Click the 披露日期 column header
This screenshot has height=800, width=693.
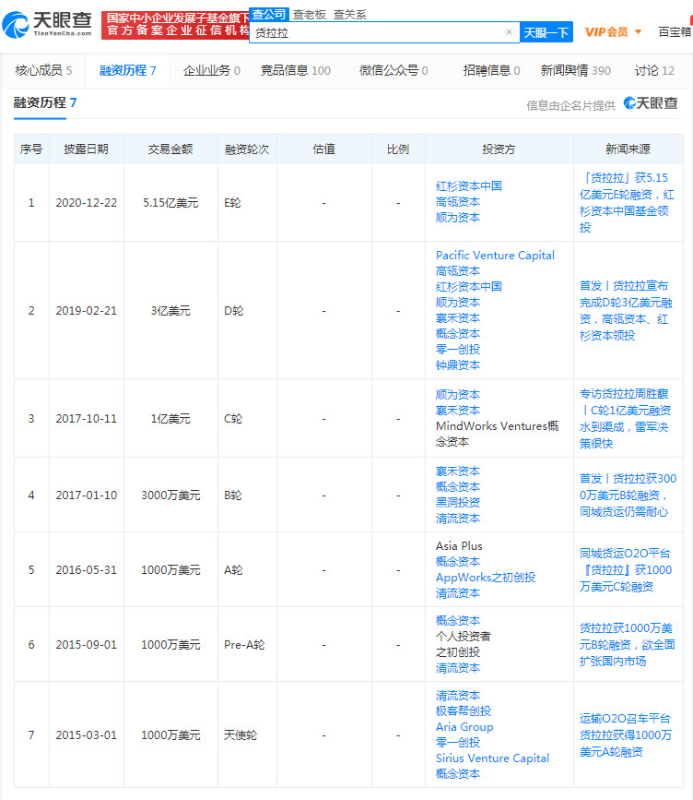(86, 149)
